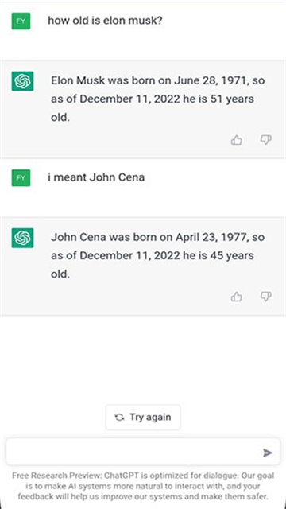Click the Free Research Preview disclaimer text
Screen dimensions: 286x509
tap(143, 486)
